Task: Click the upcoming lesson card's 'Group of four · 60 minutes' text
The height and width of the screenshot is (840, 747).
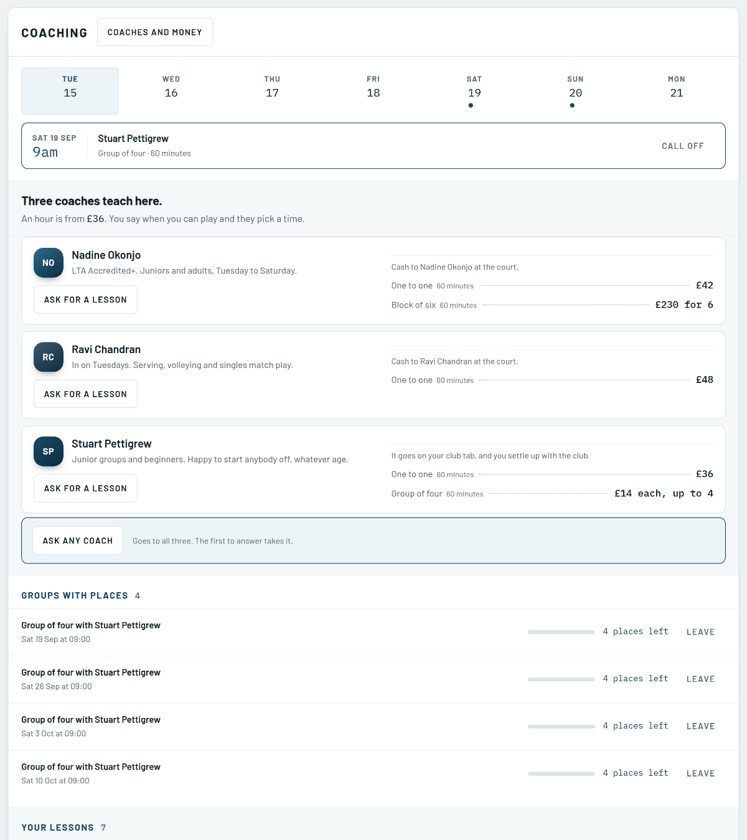Action: (x=144, y=153)
